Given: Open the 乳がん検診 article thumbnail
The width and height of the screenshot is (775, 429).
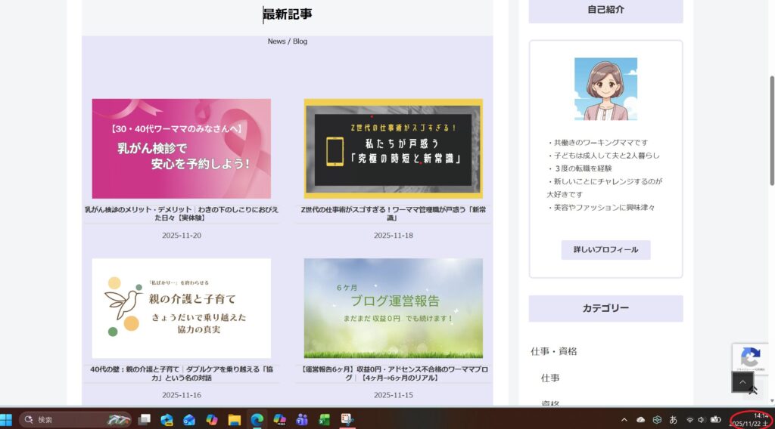Looking at the screenshot, I should point(181,149).
